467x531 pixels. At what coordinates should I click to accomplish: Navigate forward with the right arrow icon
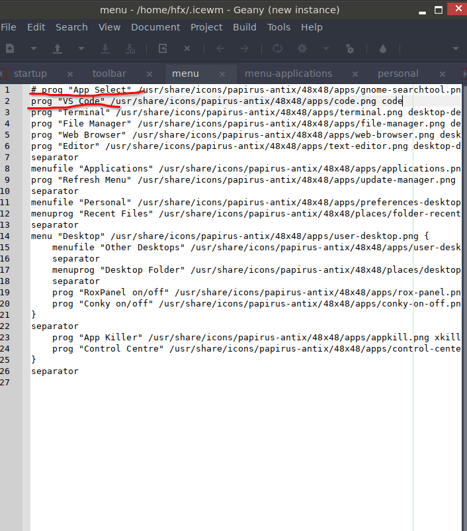(x=244, y=49)
